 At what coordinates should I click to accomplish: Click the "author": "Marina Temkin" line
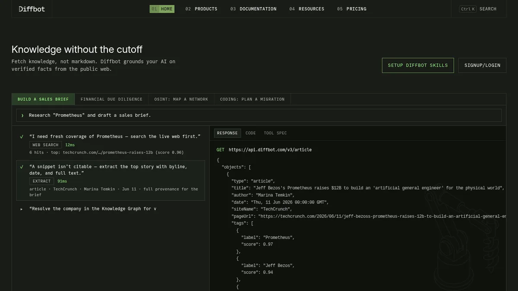click(x=263, y=195)
